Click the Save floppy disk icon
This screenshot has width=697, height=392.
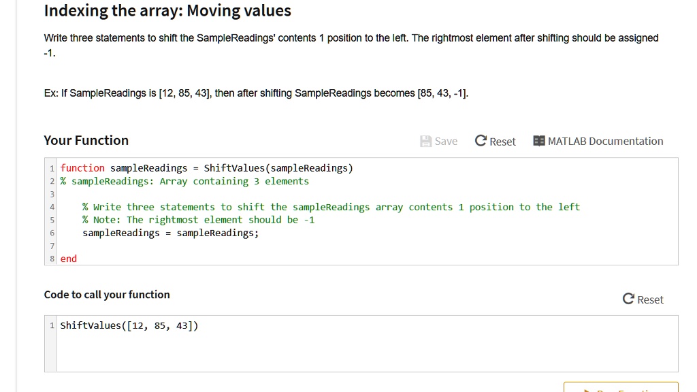pyautogui.click(x=426, y=142)
